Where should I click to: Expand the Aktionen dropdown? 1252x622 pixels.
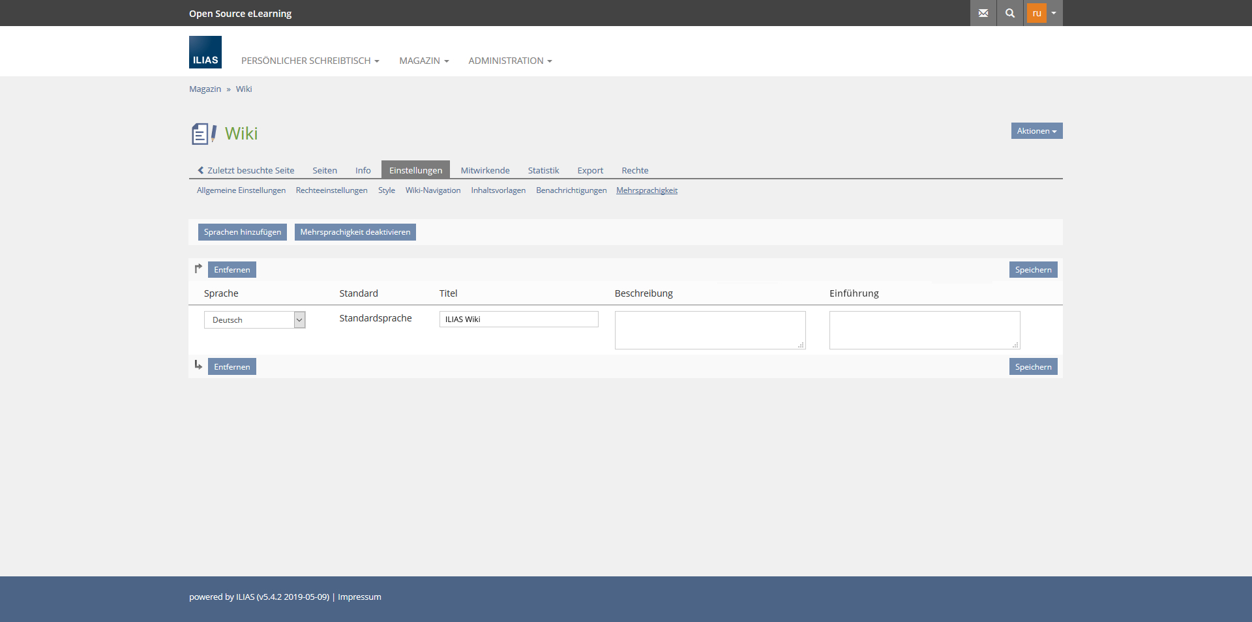[x=1036, y=131]
